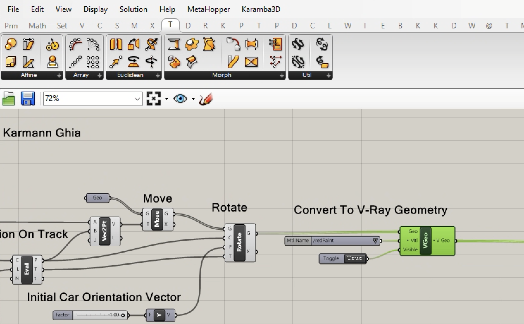524x324 pixels.
Task: Select the Scale component icon in Affine panel
Action: click(x=11, y=45)
